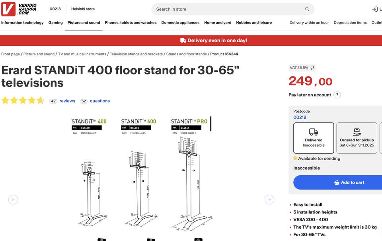Open the 42 reviews link
This screenshot has width=382, height=241.
click(x=67, y=101)
